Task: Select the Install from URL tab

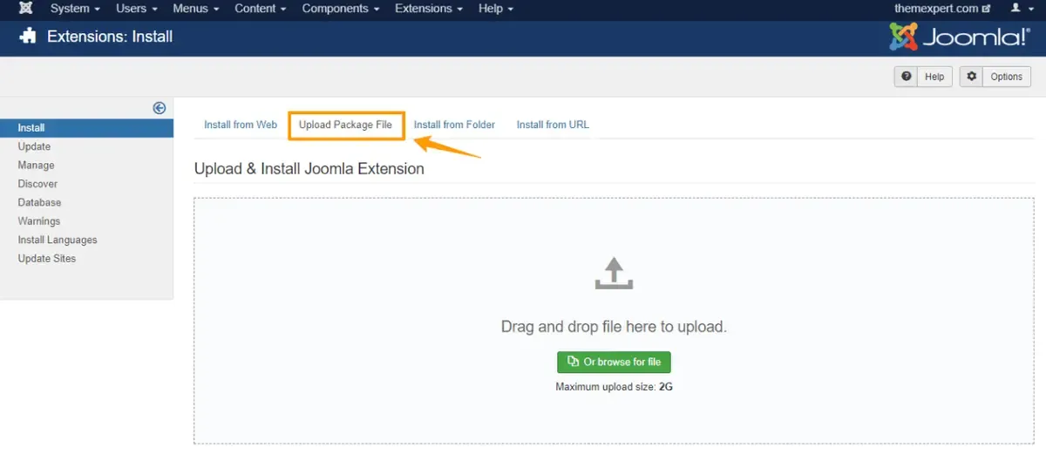Action: 553,125
